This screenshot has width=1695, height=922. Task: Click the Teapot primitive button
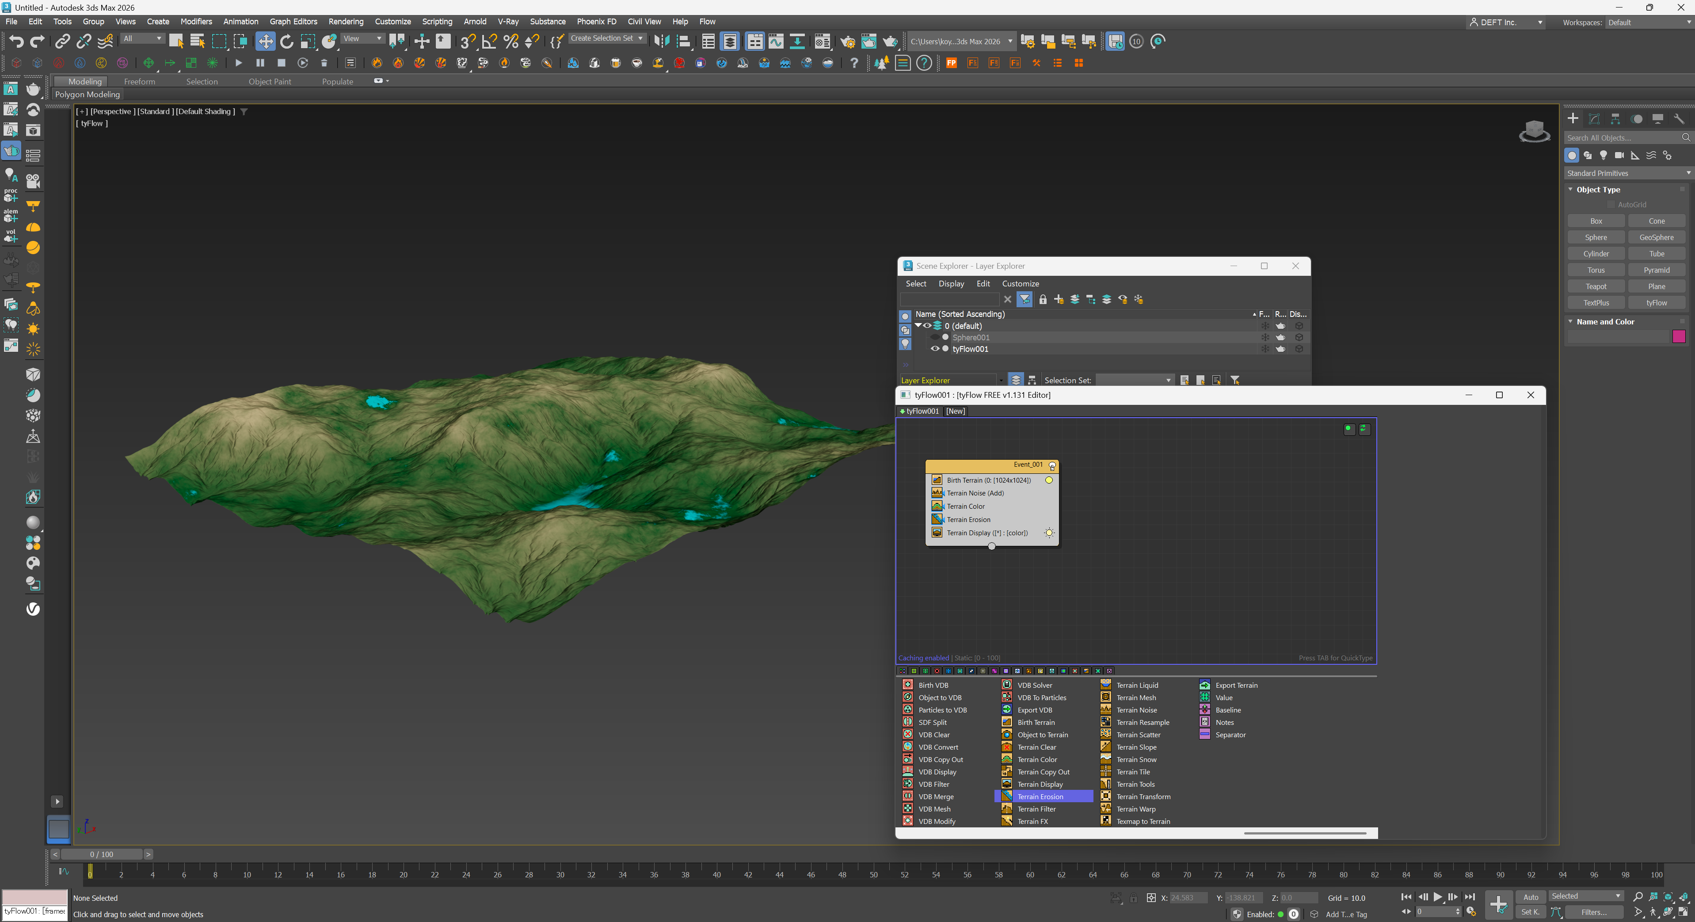pos(1596,286)
